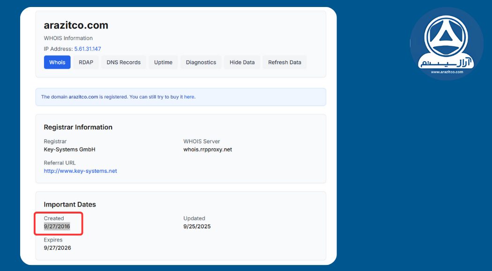
Task: Go to the Diagnostics tab
Action: point(201,62)
